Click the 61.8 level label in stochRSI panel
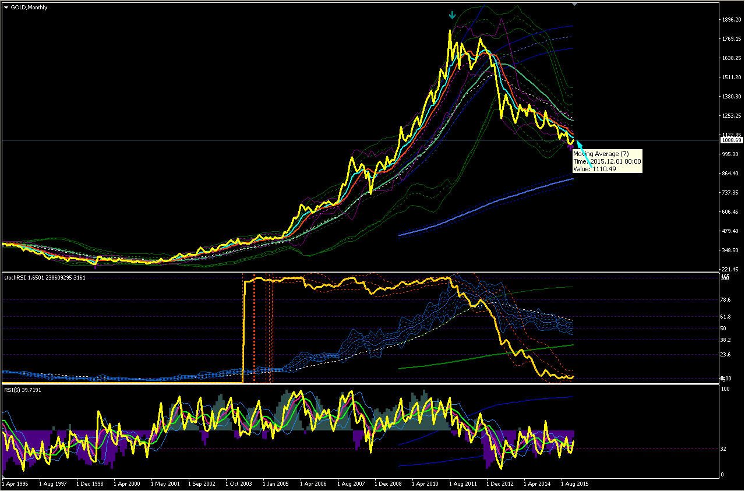 726,317
